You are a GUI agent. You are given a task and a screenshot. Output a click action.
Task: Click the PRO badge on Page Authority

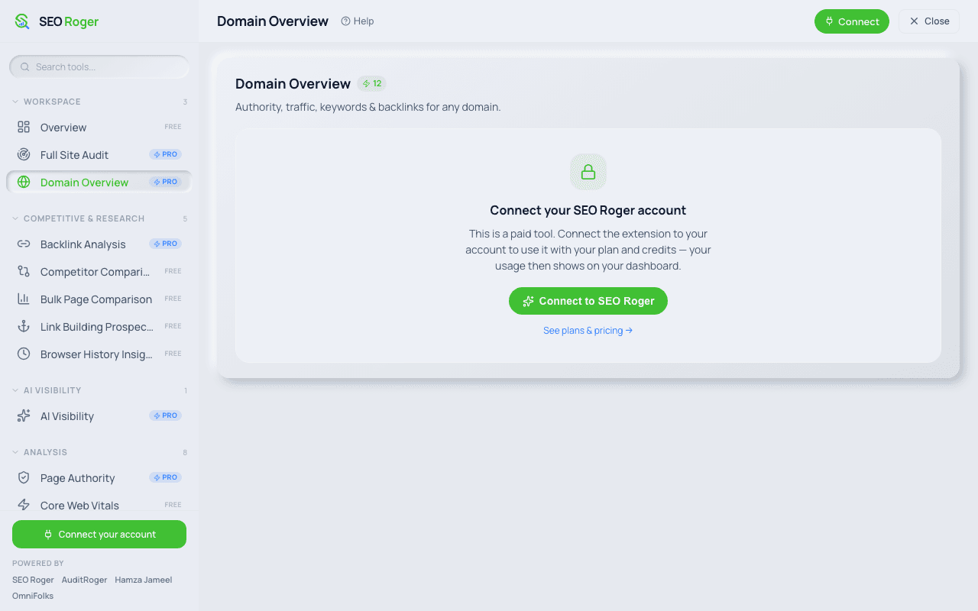(165, 477)
